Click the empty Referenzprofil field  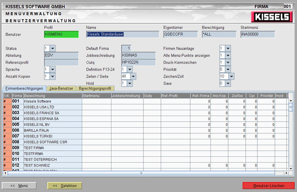pos(61,63)
